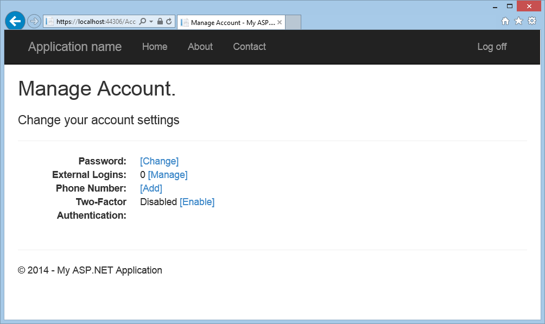Open the Home page via the home icon
The image size is (545, 324).
(x=505, y=21)
